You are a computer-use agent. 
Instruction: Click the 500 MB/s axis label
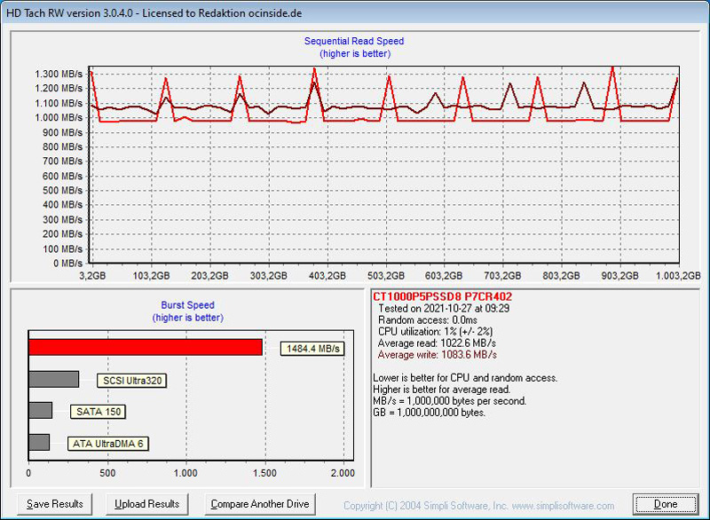point(62,191)
